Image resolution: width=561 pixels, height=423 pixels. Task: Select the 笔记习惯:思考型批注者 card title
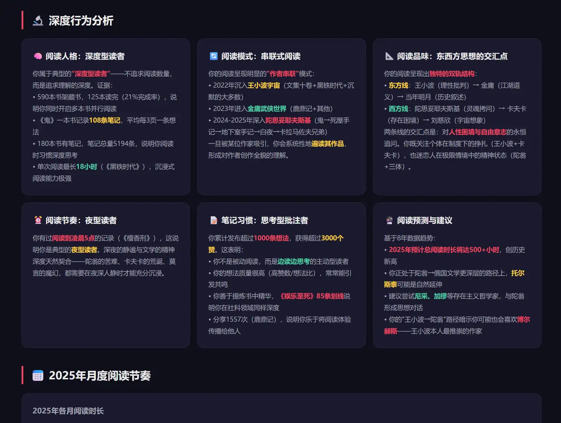coord(265,220)
